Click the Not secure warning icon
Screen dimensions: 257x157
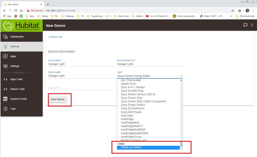click(x=28, y=11)
